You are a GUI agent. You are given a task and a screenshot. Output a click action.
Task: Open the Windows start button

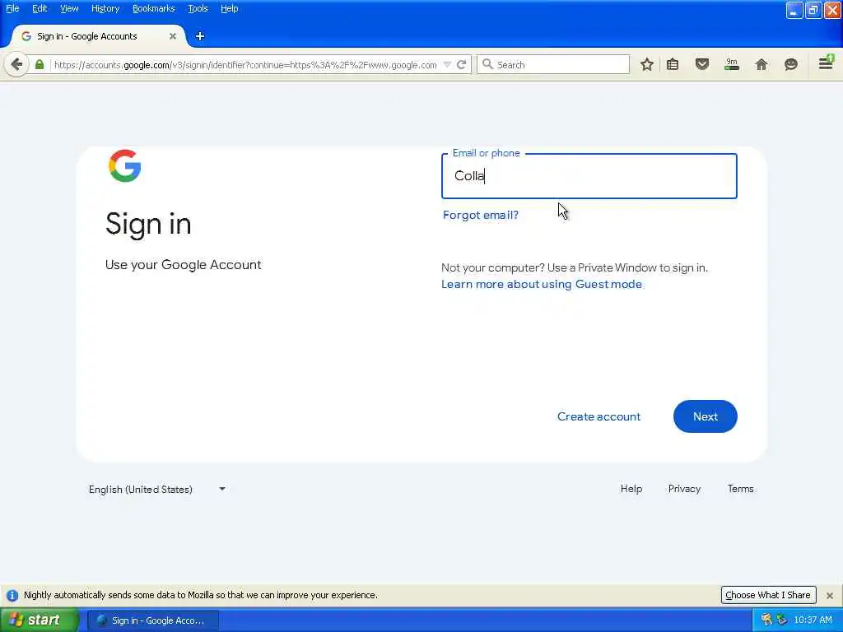(40, 620)
